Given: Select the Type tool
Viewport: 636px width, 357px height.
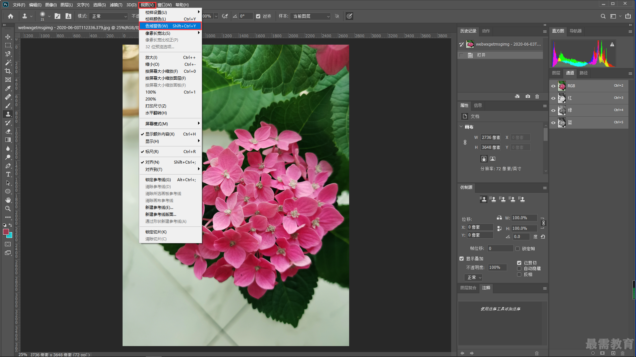Looking at the screenshot, I should pos(8,174).
